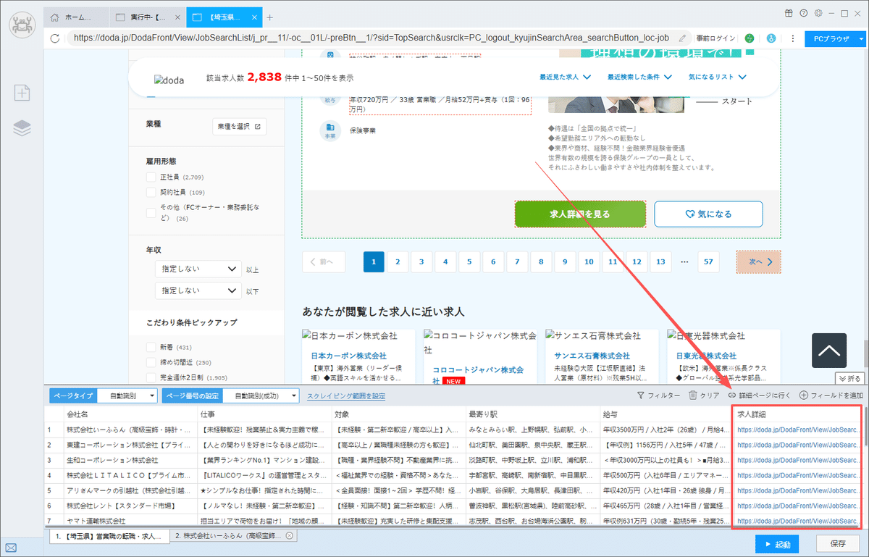Open the PCブラウザ dropdown arrow
Viewport: 869px width, 557px height.
click(860, 38)
